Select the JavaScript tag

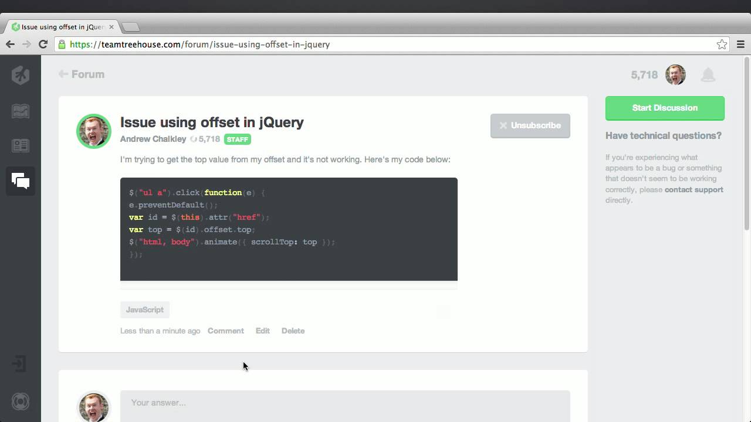[145, 309]
